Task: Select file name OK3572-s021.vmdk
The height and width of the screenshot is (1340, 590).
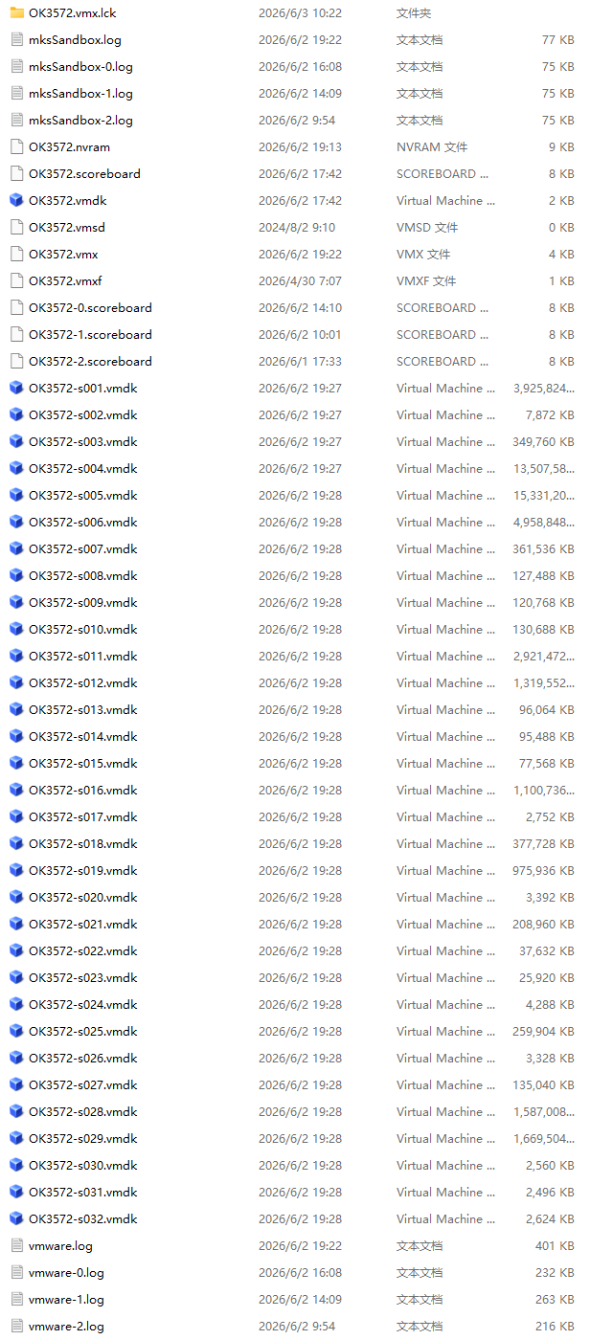Action: pyautogui.click(x=83, y=925)
